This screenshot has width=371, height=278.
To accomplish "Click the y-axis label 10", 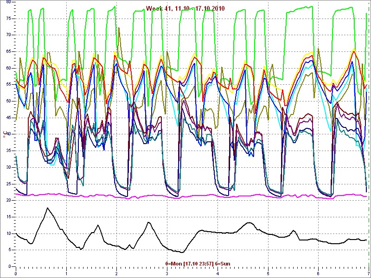I will click(x=8, y=234).
